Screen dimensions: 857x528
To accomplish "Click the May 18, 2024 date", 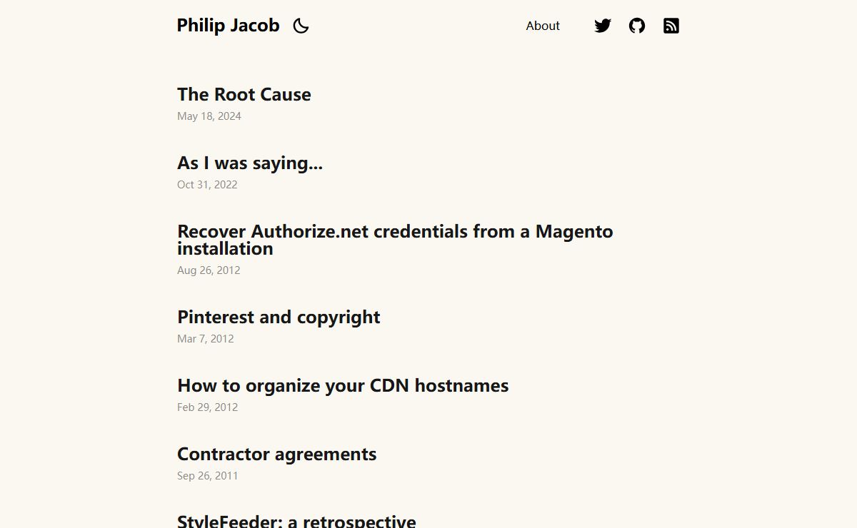I will 209,116.
